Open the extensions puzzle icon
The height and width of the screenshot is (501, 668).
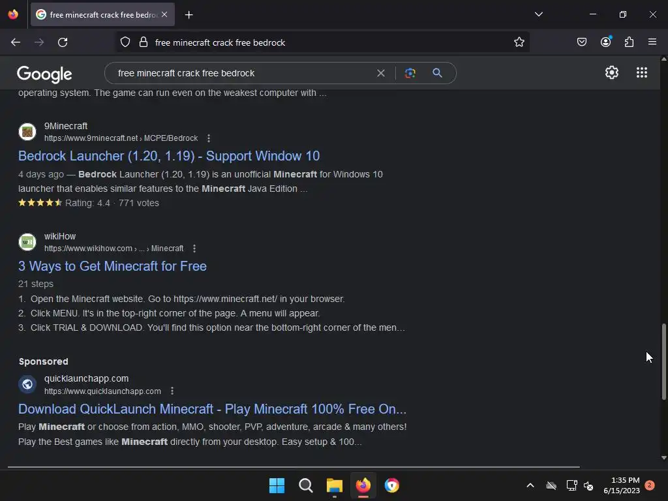(630, 42)
